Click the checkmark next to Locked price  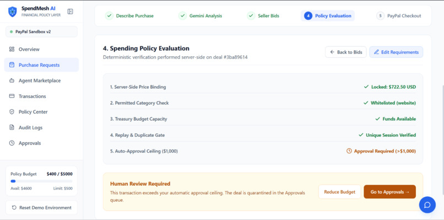pos(366,87)
